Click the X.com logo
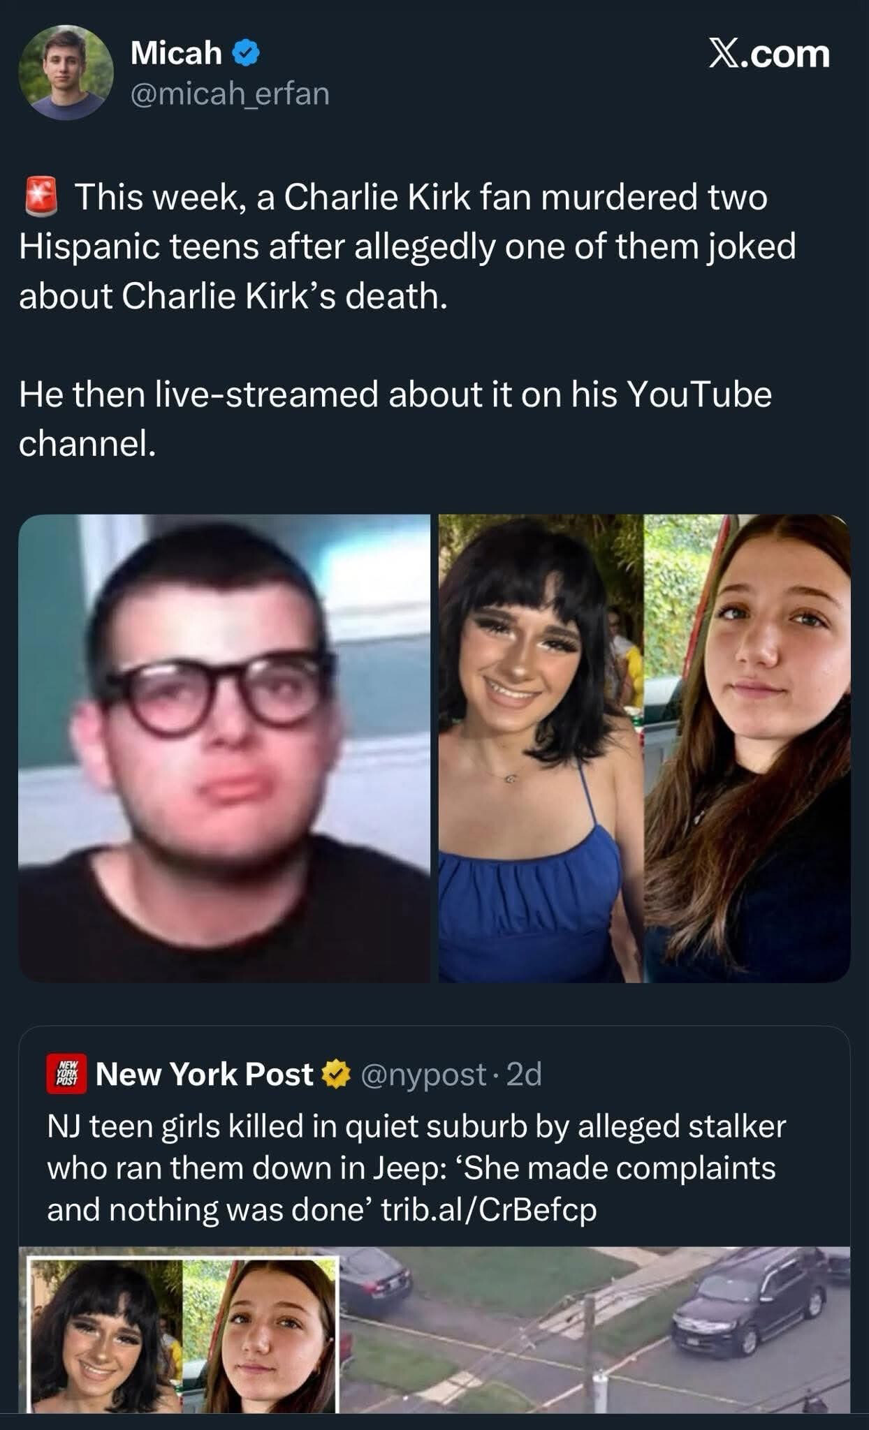 pyautogui.click(x=769, y=54)
